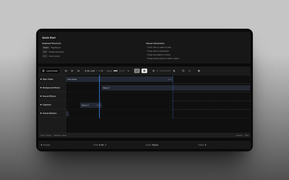
Task: Select the Sound Effects track header
Action: coord(52,96)
